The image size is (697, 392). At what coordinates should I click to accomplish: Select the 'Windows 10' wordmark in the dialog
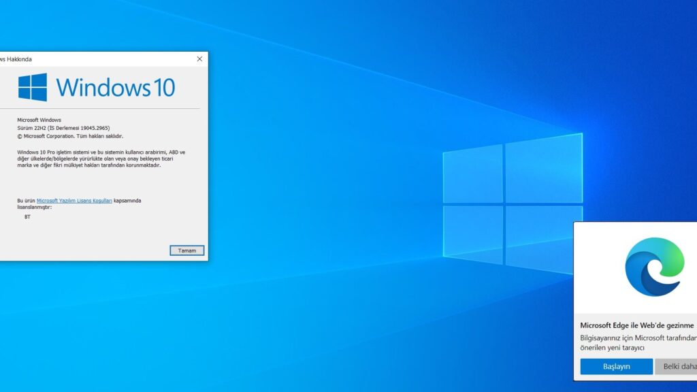coord(117,87)
